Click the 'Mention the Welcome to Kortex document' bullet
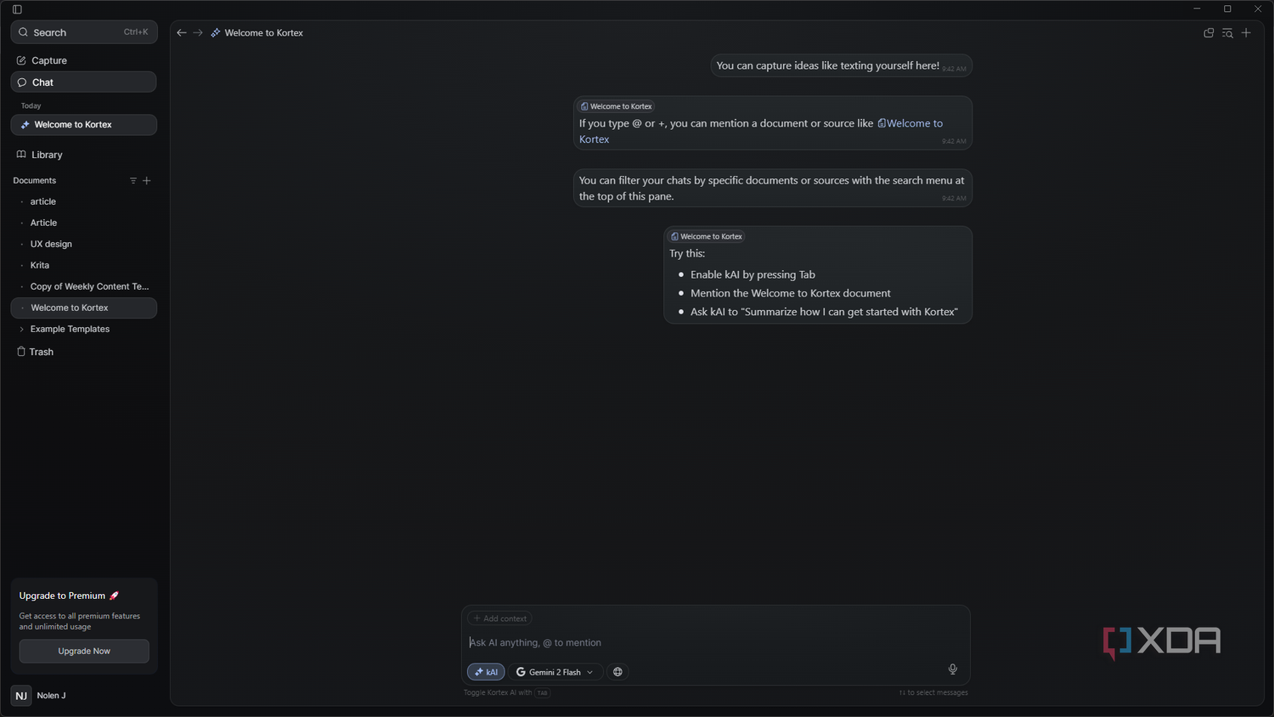The image size is (1274, 717). click(791, 294)
